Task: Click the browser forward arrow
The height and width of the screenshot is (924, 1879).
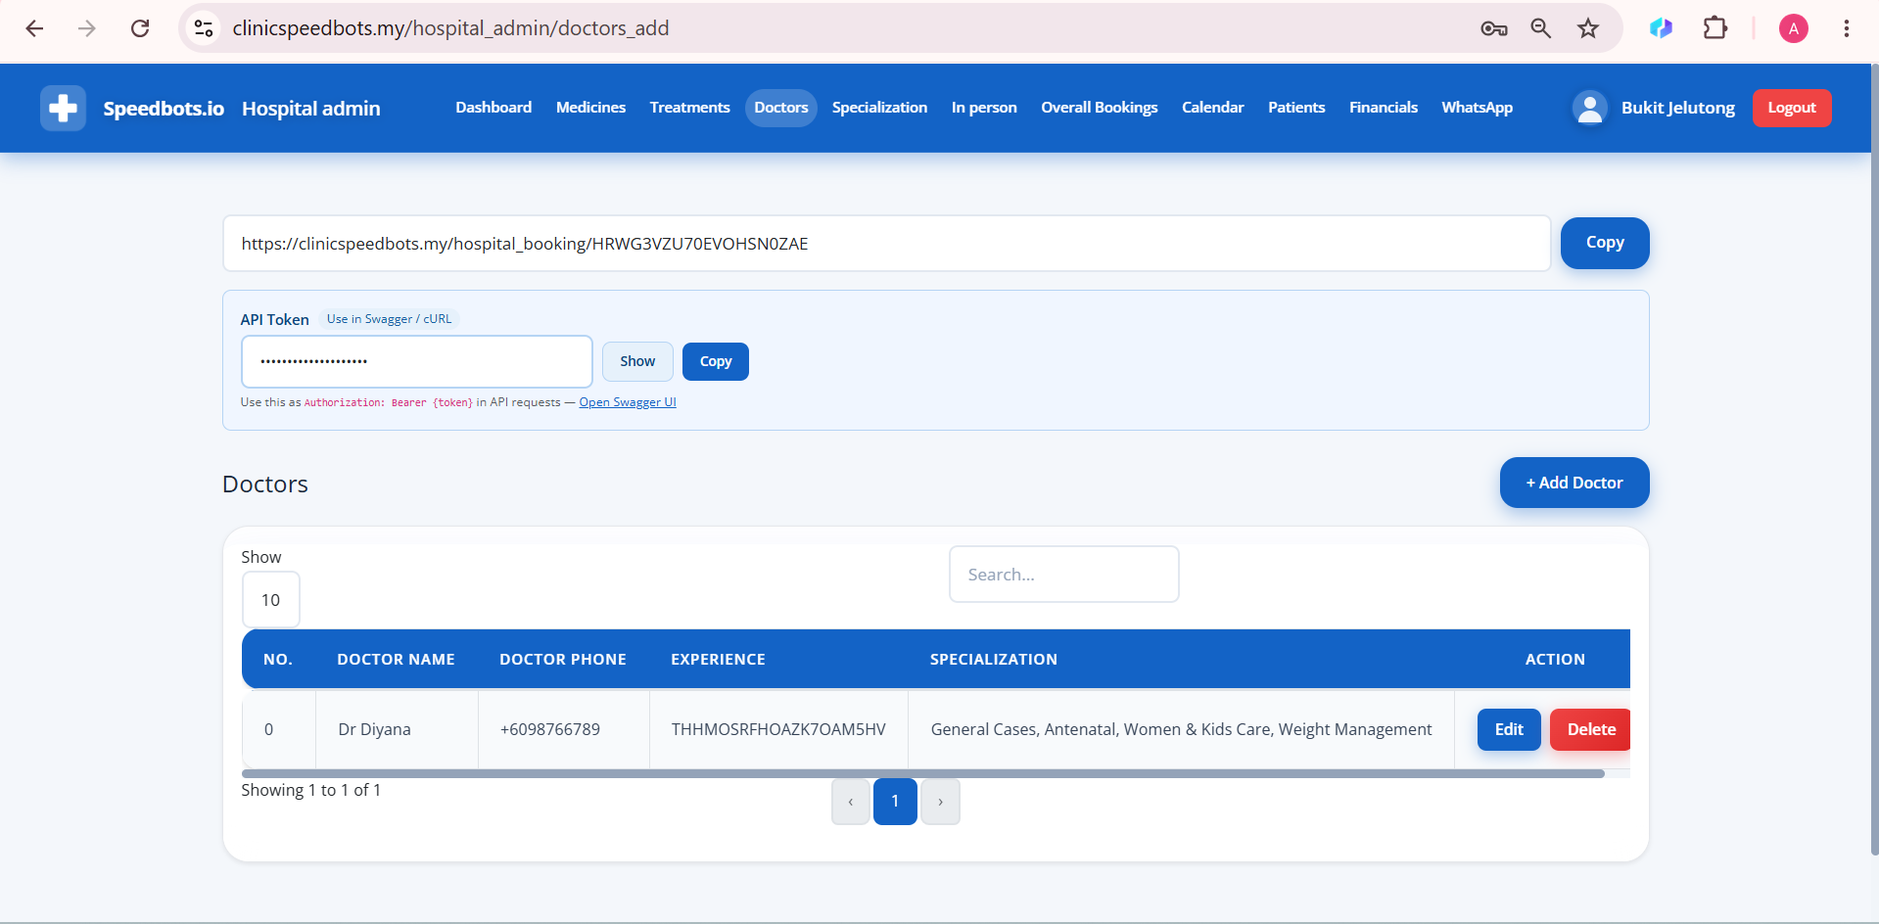Action: point(87,28)
